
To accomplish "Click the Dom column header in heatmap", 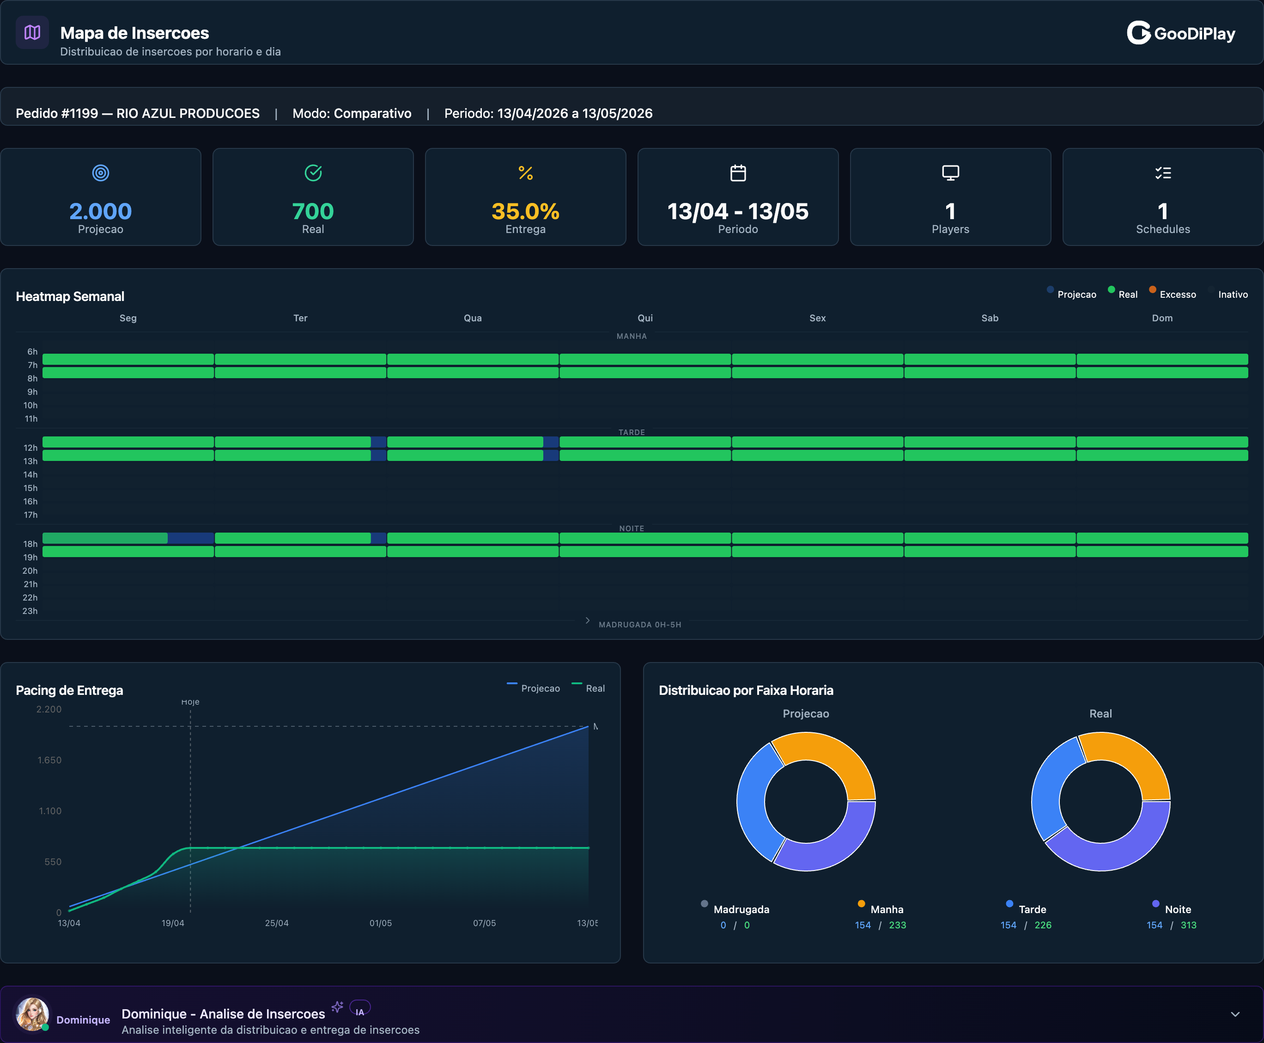I will coord(1162,318).
